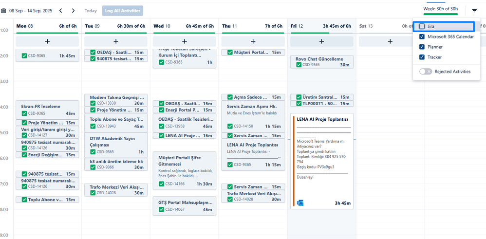The width and height of the screenshot is (486, 239).
Task: Click the Week 30h of 30h progress bar
Action: [x=441, y=14]
